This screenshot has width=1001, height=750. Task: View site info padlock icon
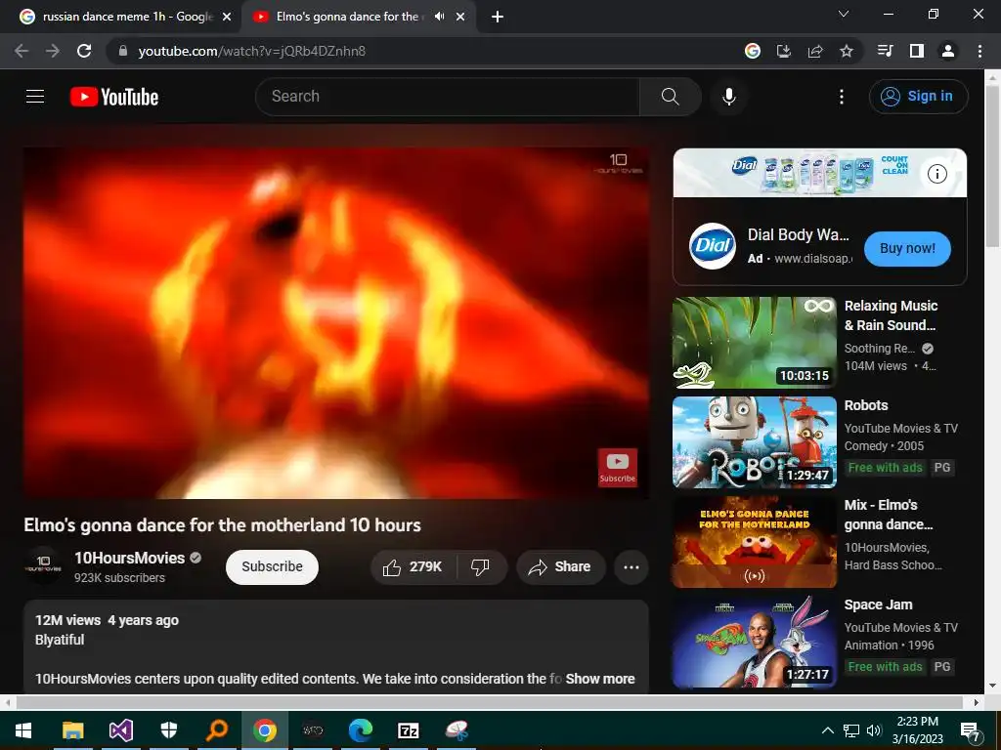(123, 51)
